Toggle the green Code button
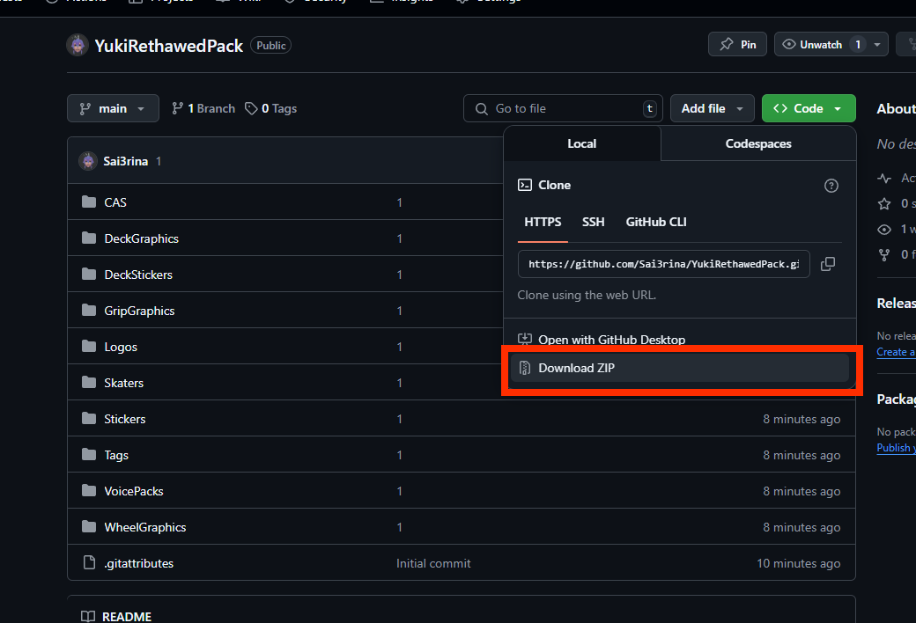 [x=808, y=109]
